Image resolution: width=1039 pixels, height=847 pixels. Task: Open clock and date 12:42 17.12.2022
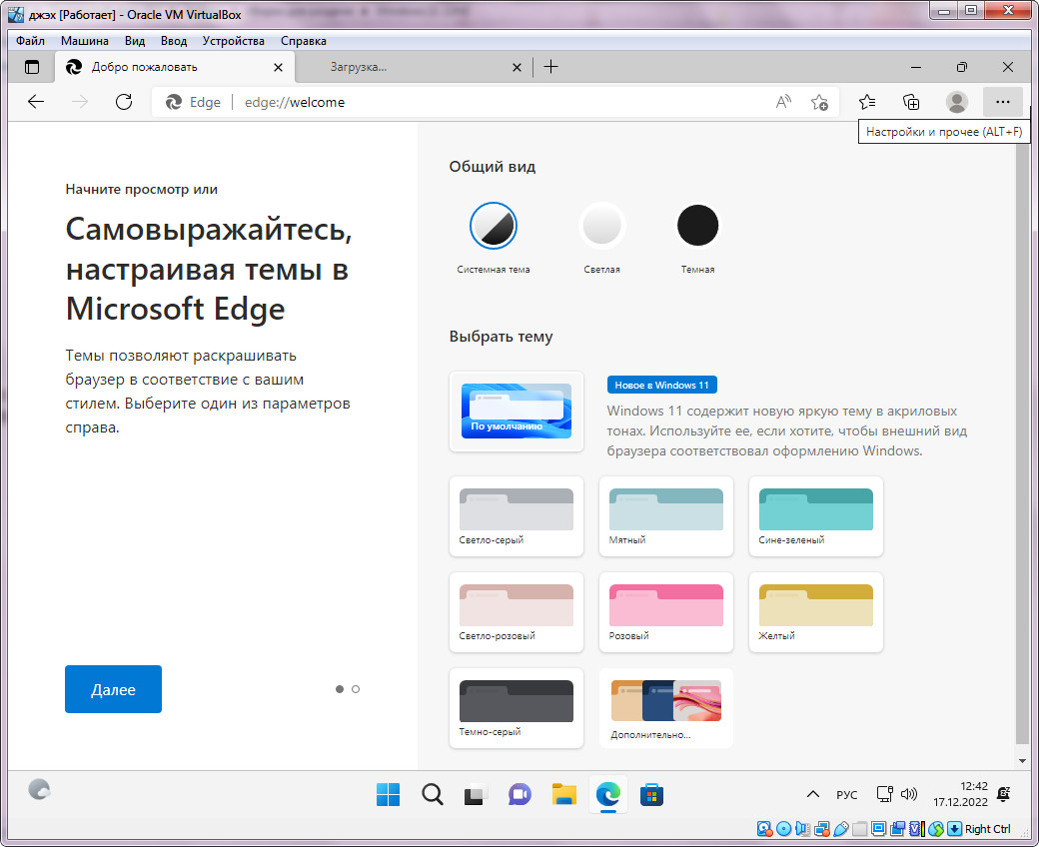pos(960,794)
